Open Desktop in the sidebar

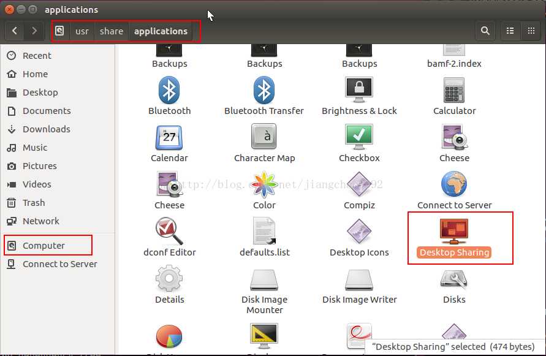coord(58,93)
